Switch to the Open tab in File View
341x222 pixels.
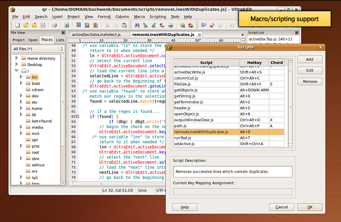(x=33, y=40)
